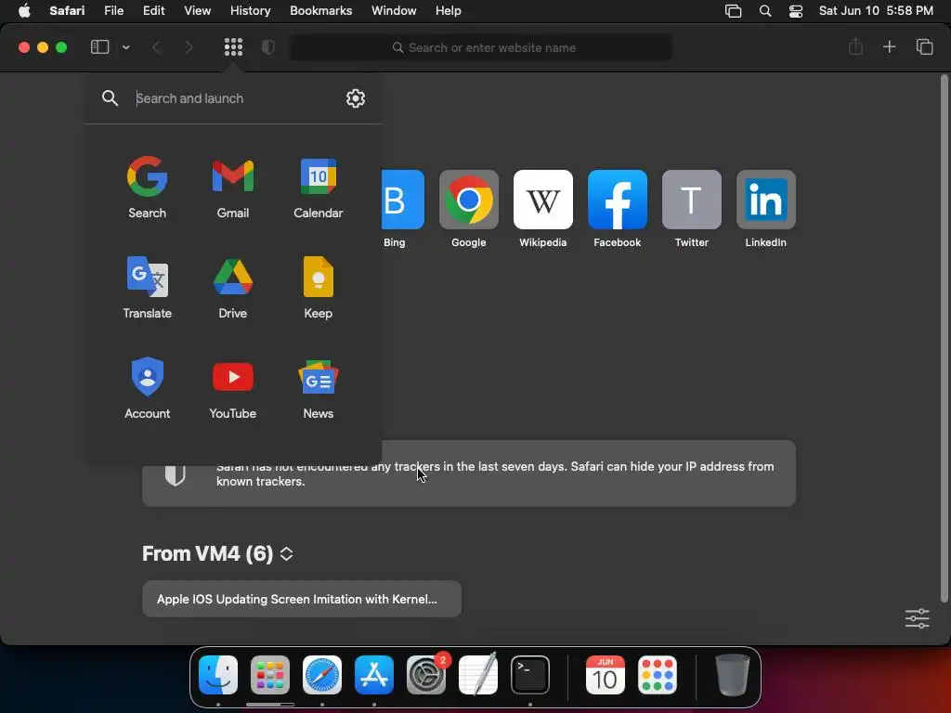Open the Bookmarks menu
This screenshot has height=713, width=951.
pos(320,11)
